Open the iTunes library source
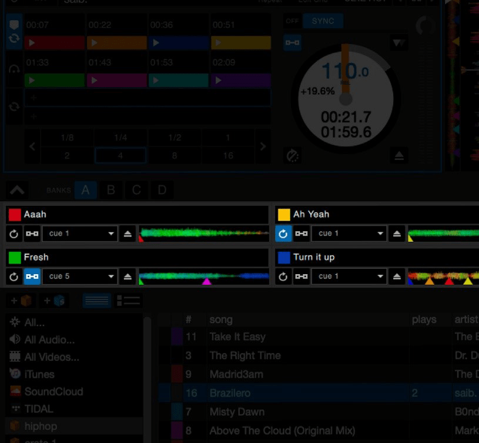 tap(39, 375)
